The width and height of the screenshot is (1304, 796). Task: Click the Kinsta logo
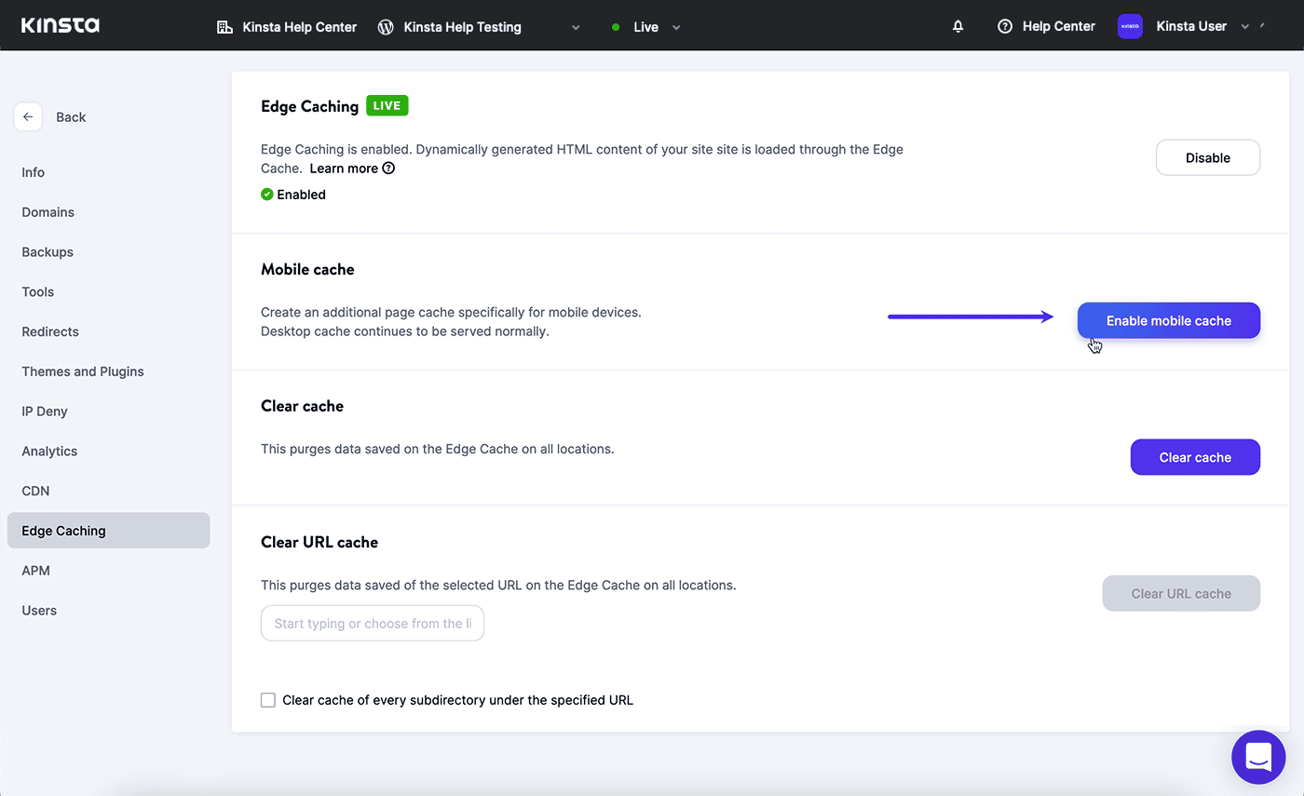60,25
